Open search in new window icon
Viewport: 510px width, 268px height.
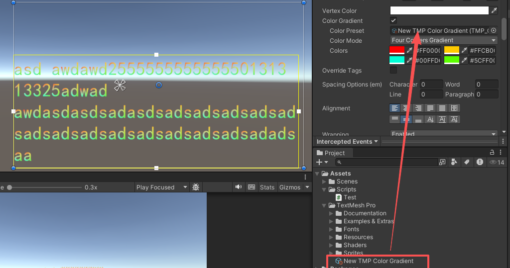[442, 162]
